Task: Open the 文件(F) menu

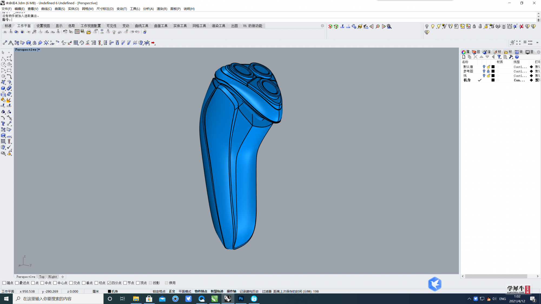Action: pyautogui.click(x=6, y=9)
